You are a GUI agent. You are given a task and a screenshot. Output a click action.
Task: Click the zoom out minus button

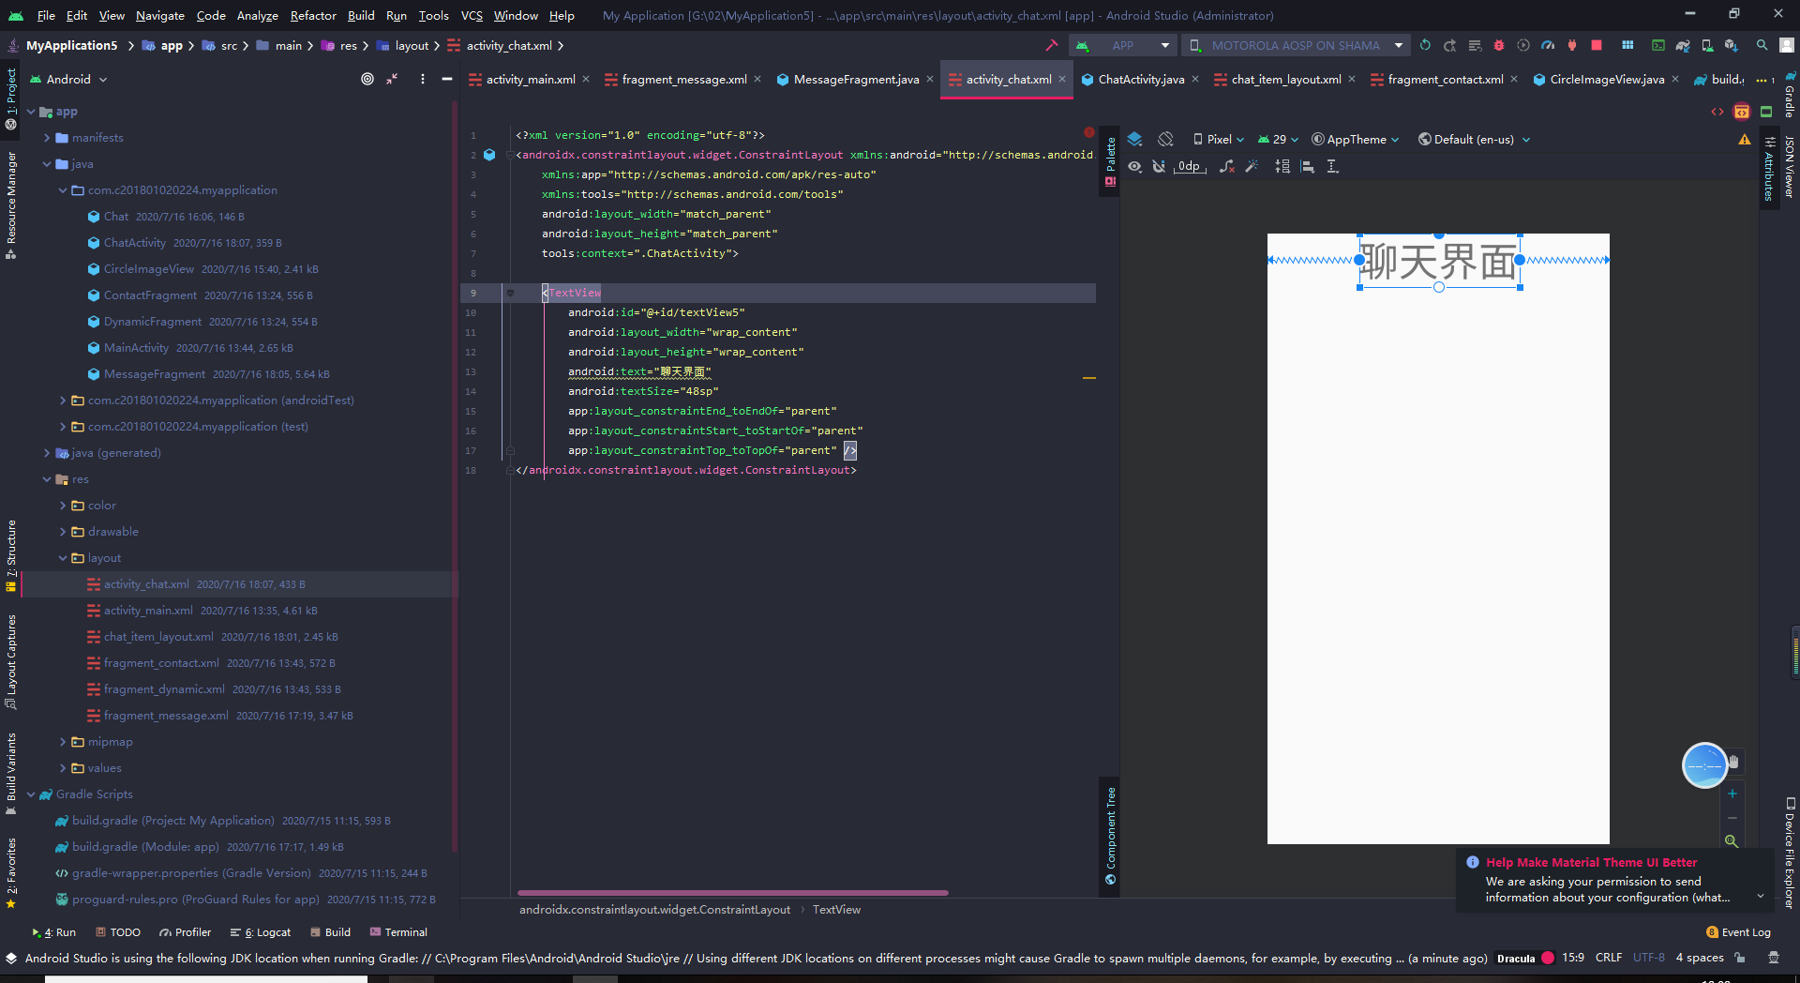click(1732, 818)
